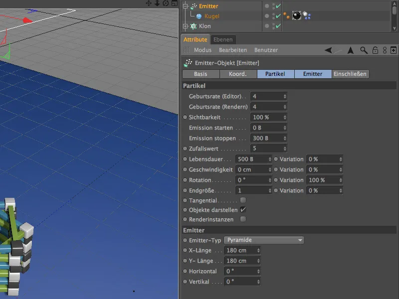Select the Emitter object name in the list

pyautogui.click(x=208, y=6)
